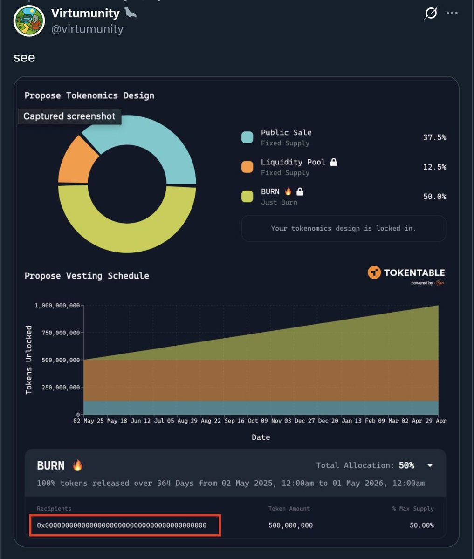The height and width of the screenshot is (559, 474).
Task: Click the 'powered by Sign' caption
Action: [x=427, y=283]
